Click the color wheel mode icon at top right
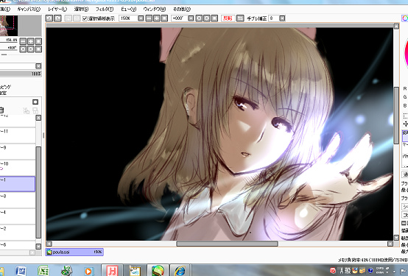This screenshot has width=408, height=276. pos(405,18)
